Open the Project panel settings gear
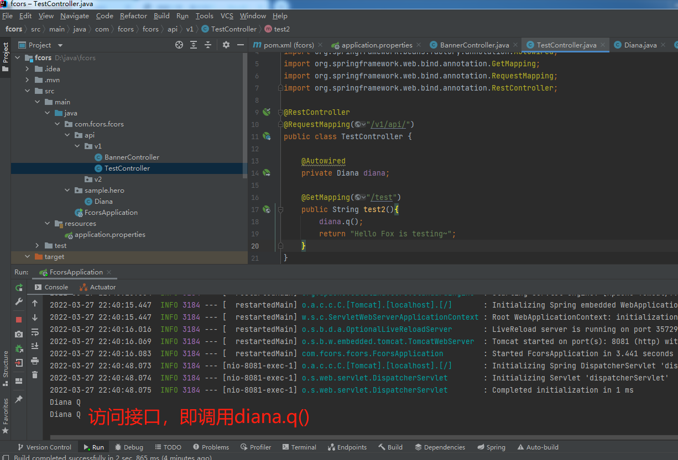The width and height of the screenshot is (678, 460). pos(226,45)
